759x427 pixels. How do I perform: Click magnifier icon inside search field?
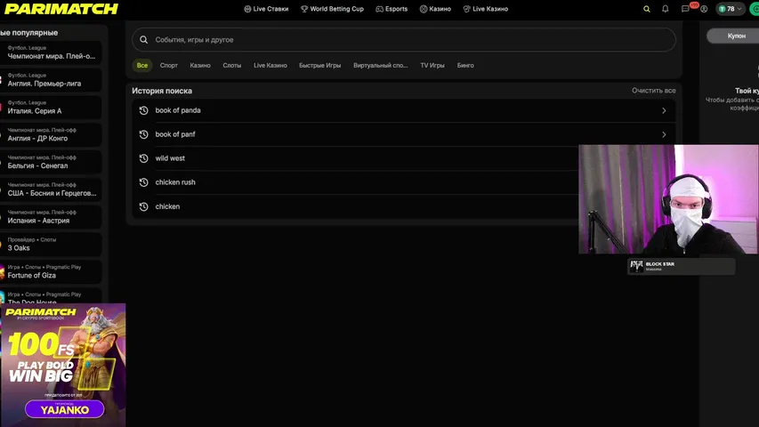(x=144, y=40)
